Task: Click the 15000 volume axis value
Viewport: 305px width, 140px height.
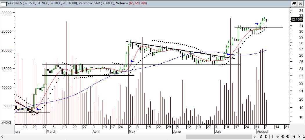Action: pyautogui.click(x=7, y=69)
